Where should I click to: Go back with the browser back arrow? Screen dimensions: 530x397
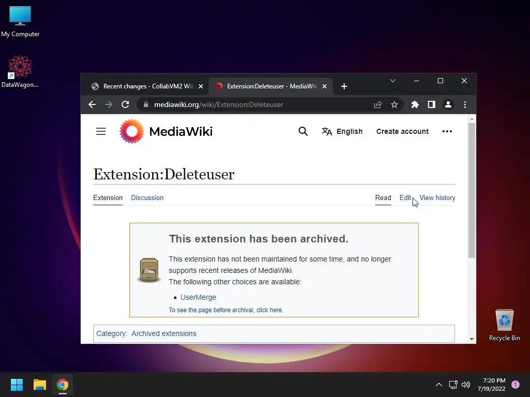92,104
